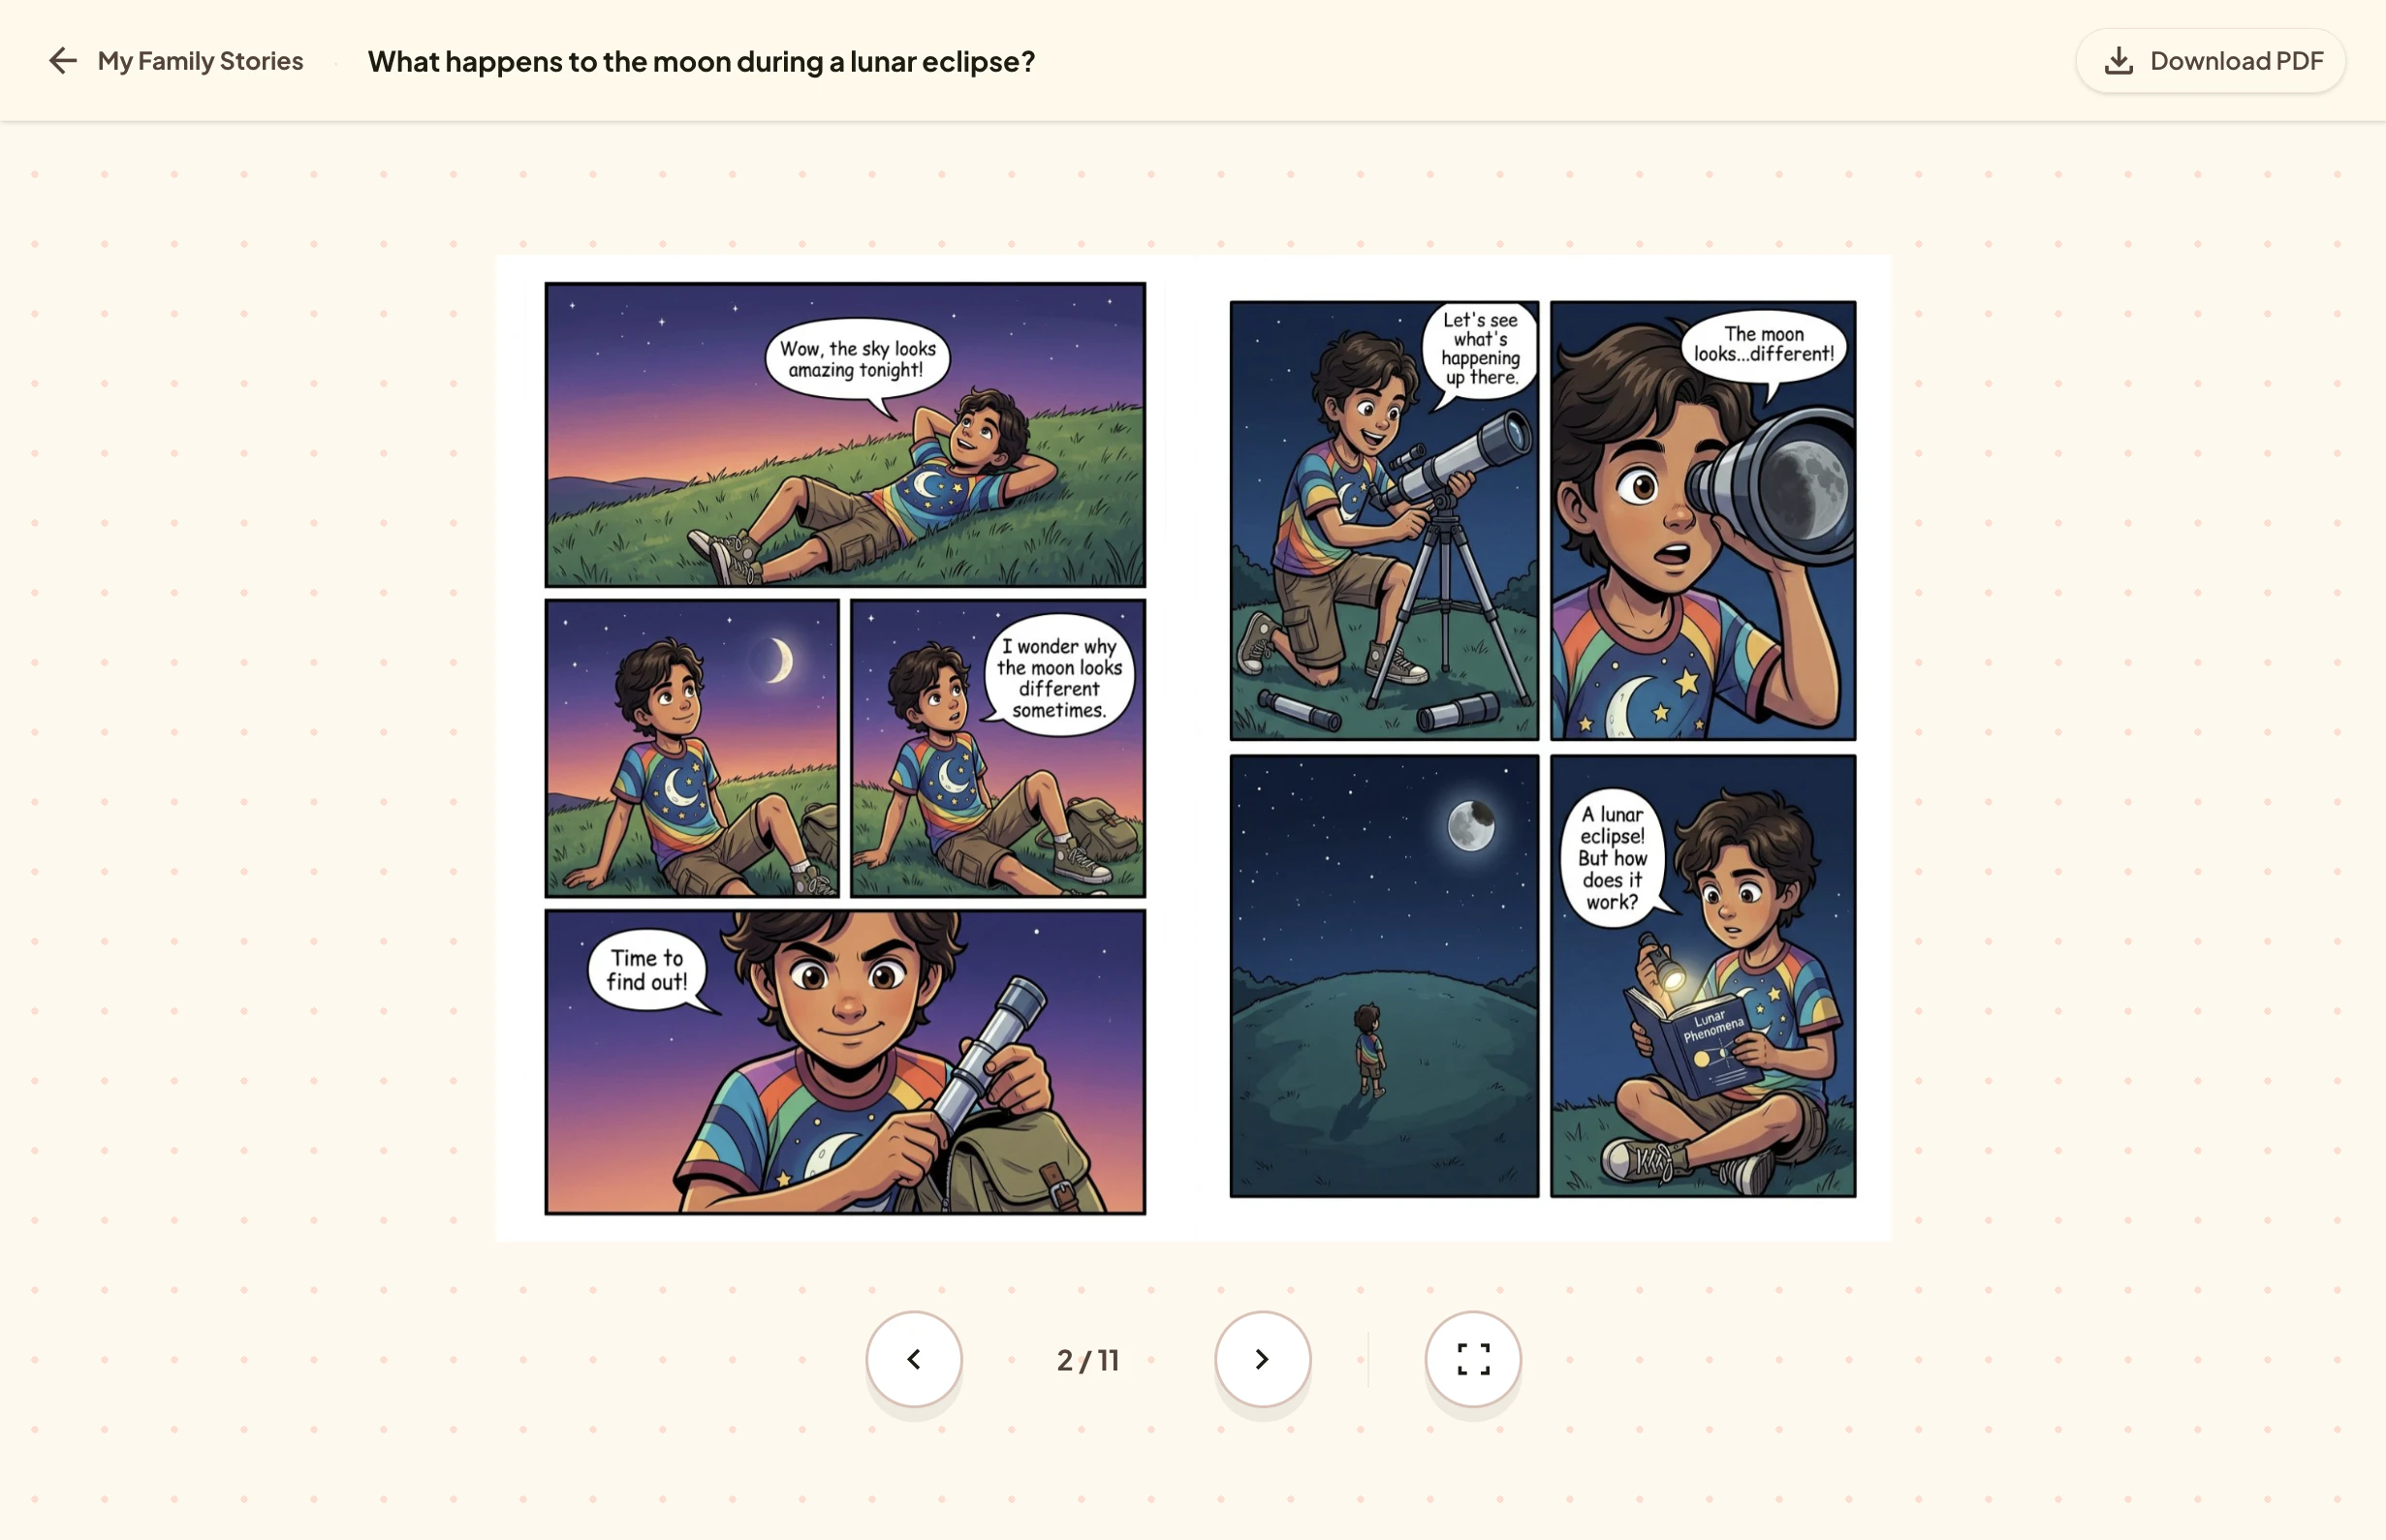Click the story title heading
This screenshot has width=2386, height=1540.
(x=702, y=61)
